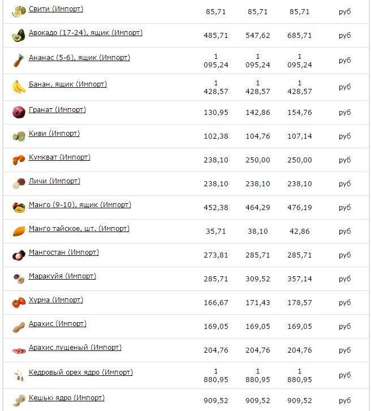Open the Личи (Импорт) link
Viewport: 371px width, 411px height.
pyautogui.click(x=54, y=181)
